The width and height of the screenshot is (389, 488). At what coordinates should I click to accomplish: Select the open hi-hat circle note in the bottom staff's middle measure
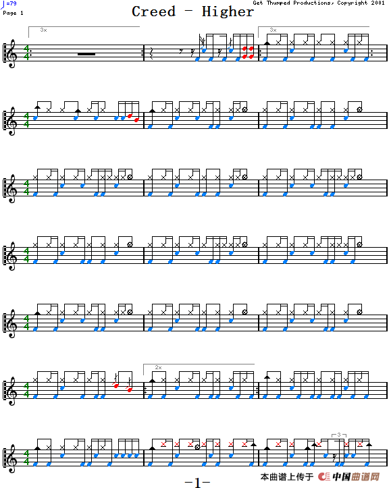click(197, 448)
